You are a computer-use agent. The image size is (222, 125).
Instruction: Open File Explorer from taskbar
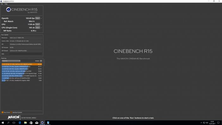(25, 123)
